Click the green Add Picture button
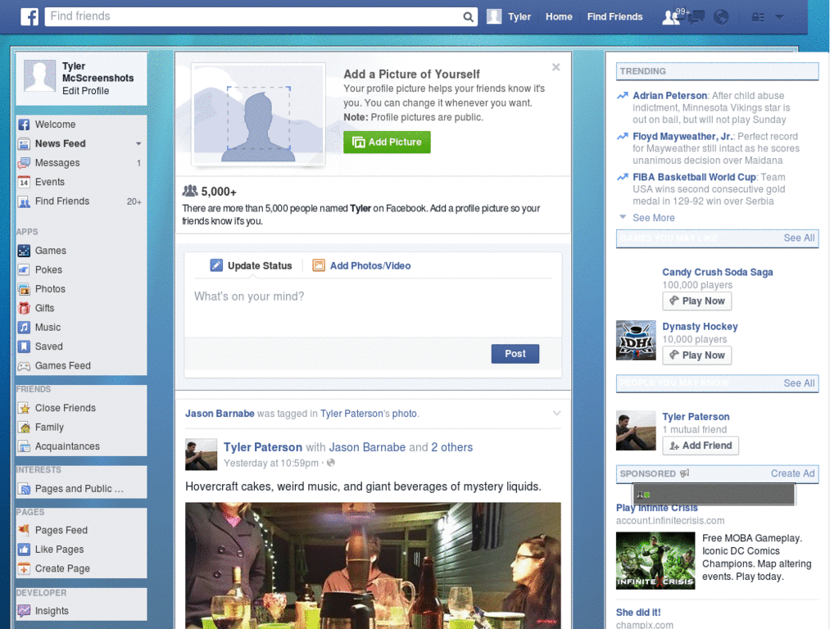 pyautogui.click(x=387, y=143)
